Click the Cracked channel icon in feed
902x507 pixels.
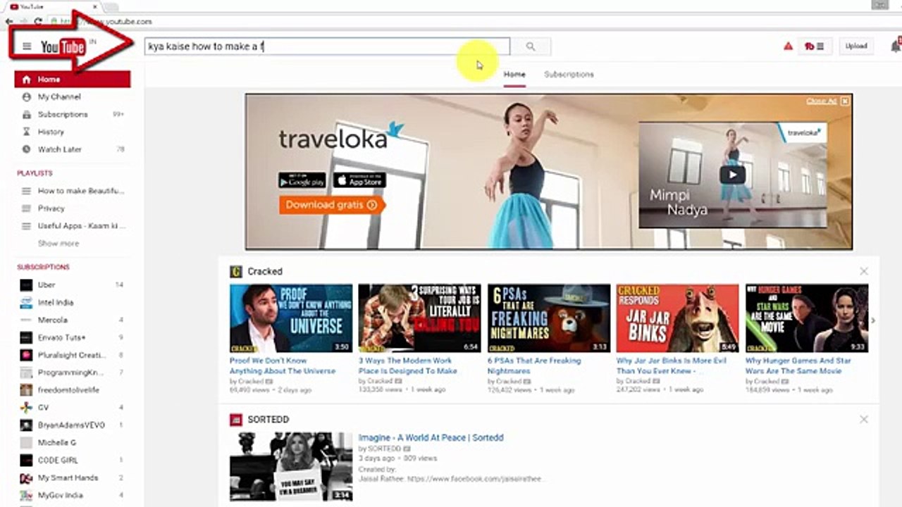point(236,271)
